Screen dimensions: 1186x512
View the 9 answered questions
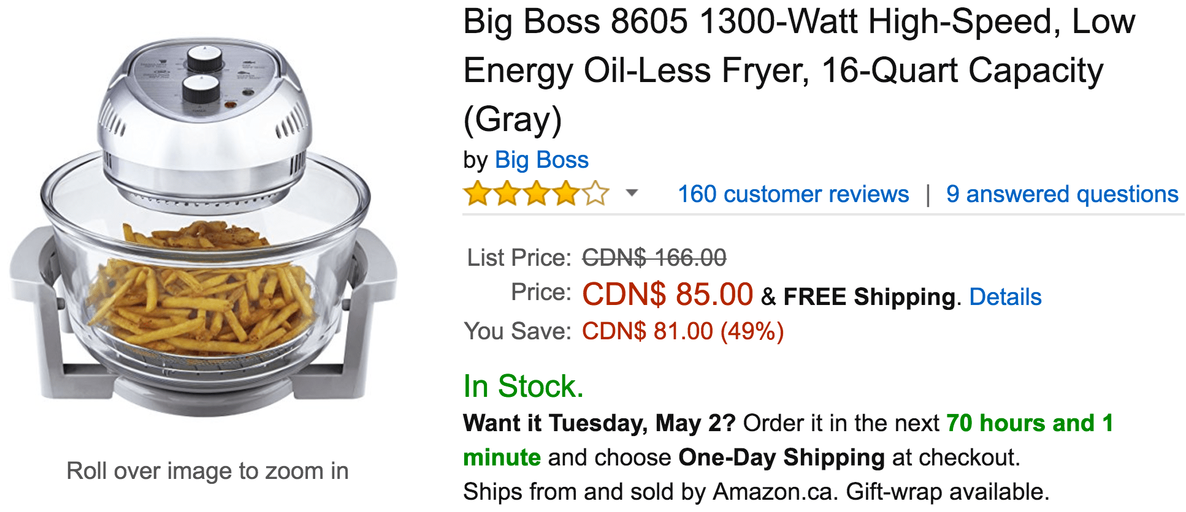(x=1062, y=194)
